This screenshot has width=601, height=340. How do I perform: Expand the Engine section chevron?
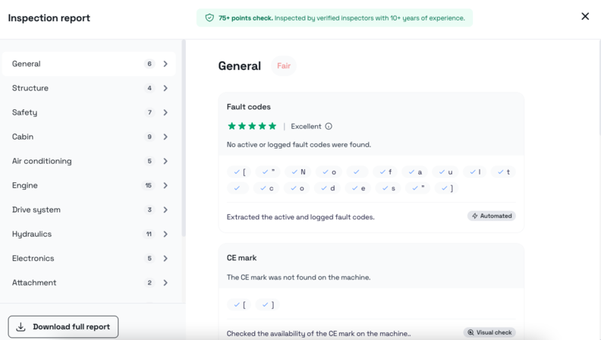coord(165,185)
